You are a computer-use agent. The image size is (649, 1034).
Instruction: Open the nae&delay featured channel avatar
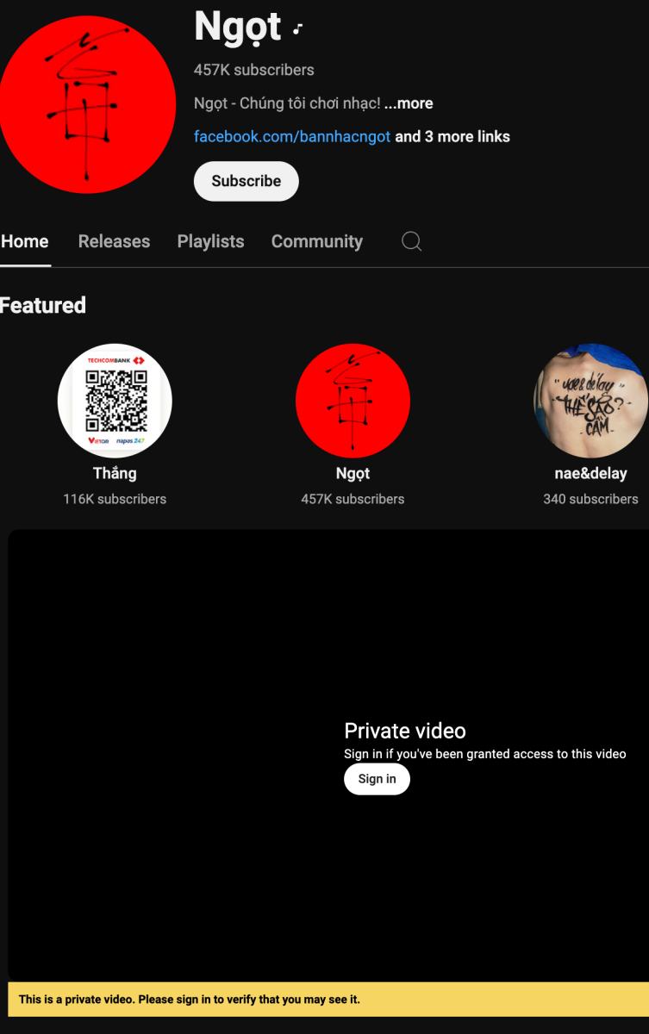[x=591, y=401]
